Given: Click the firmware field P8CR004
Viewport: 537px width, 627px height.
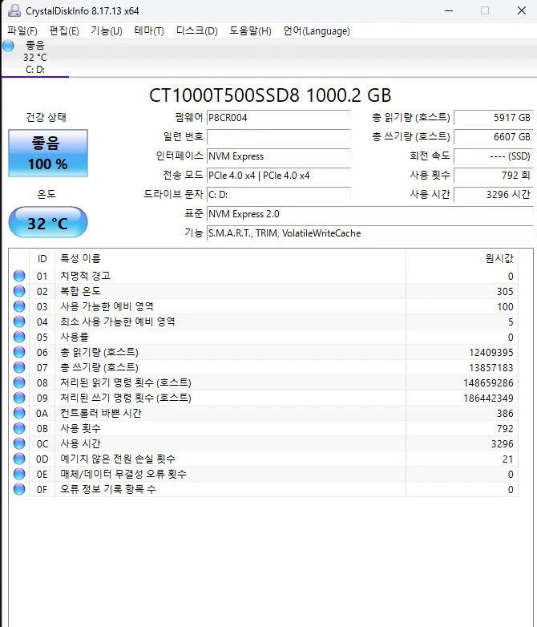Looking at the screenshot, I should [279, 118].
